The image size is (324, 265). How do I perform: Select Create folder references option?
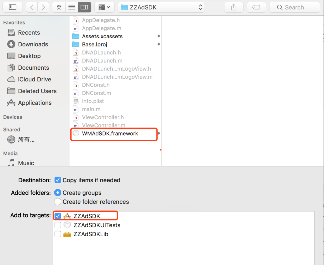click(x=58, y=202)
